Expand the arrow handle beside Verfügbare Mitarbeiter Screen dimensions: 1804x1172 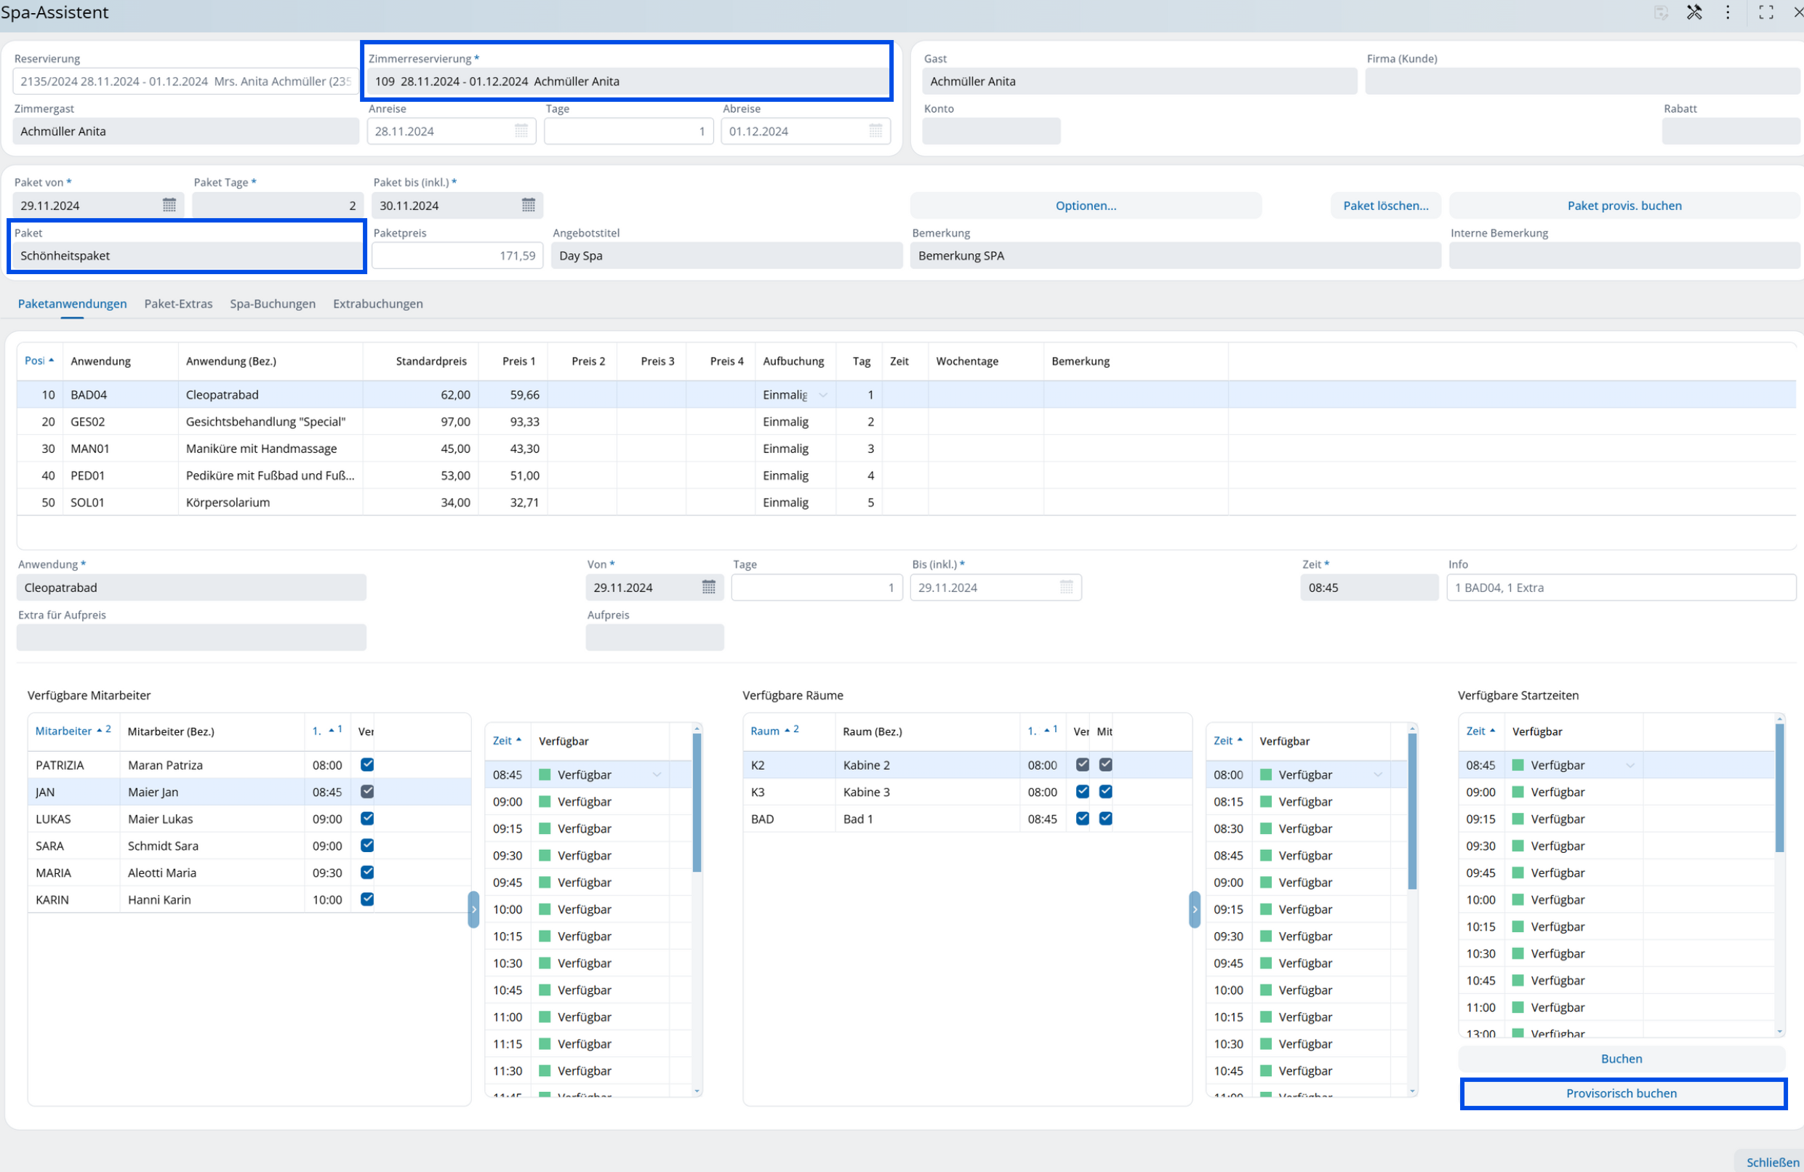coord(474,909)
